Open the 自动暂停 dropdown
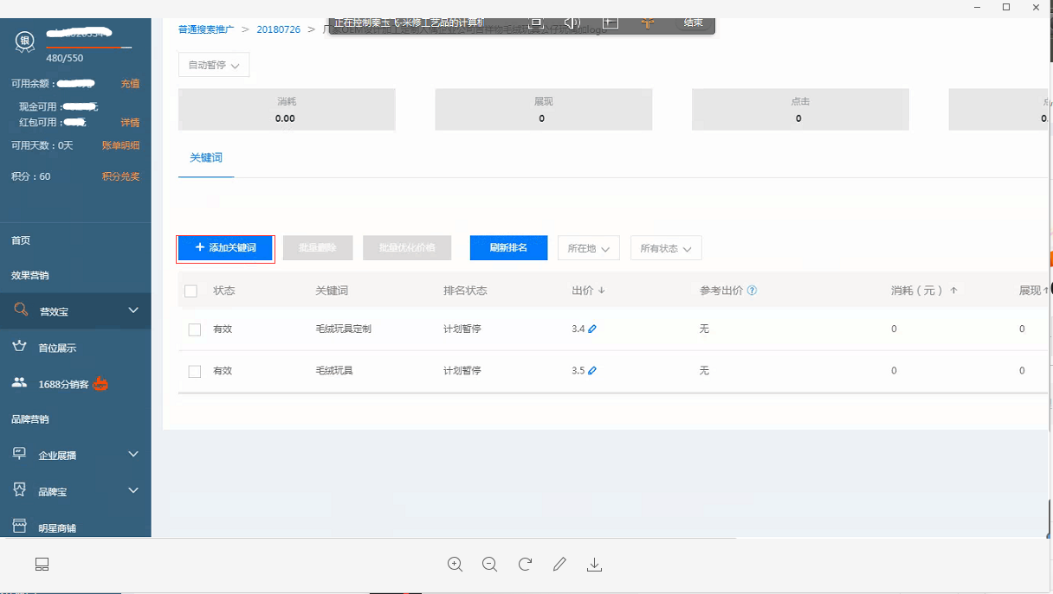Image resolution: width=1053 pixels, height=594 pixels. click(x=214, y=65)
